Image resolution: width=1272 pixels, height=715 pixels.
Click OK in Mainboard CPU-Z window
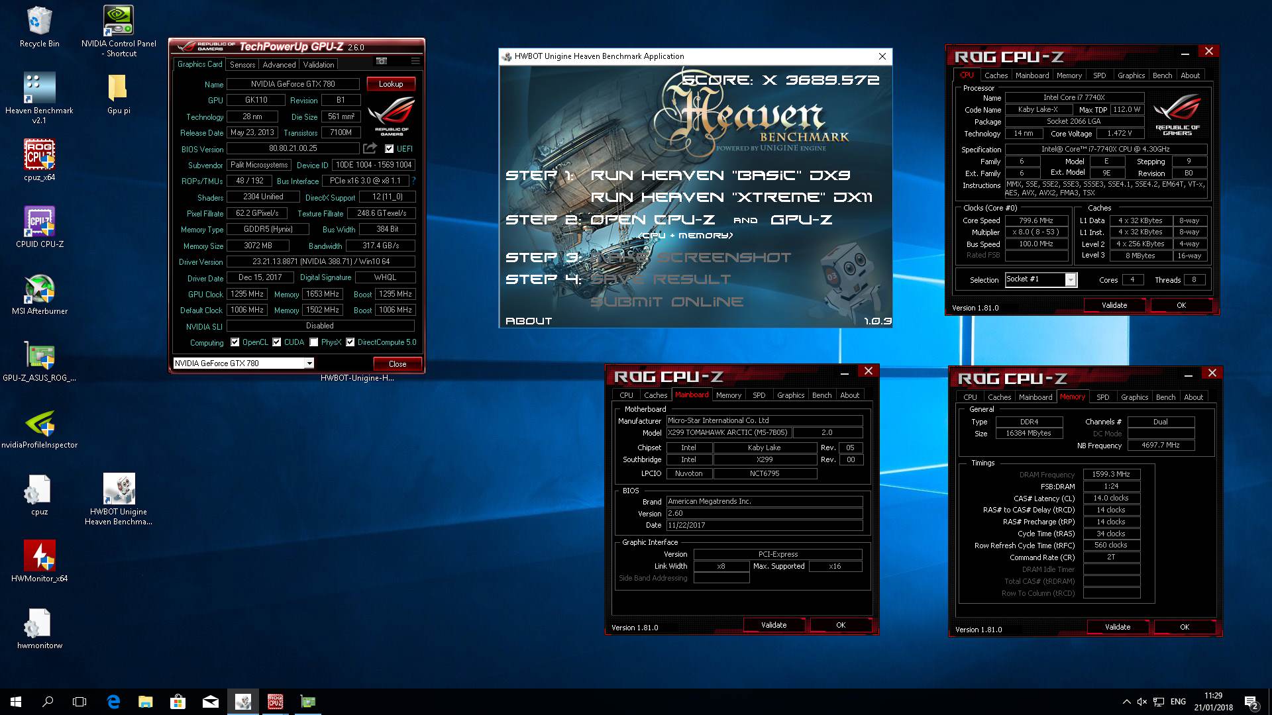(841, 625)
